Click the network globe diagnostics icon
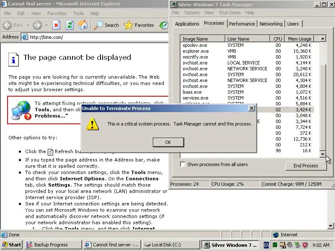The height and width of the screenshot is (251, 335). [x=21, y=110]
